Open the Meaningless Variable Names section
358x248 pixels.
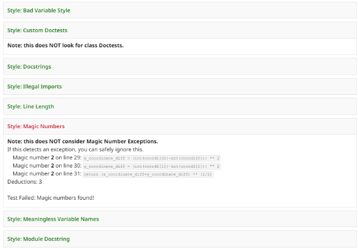[x=53, y=219]
